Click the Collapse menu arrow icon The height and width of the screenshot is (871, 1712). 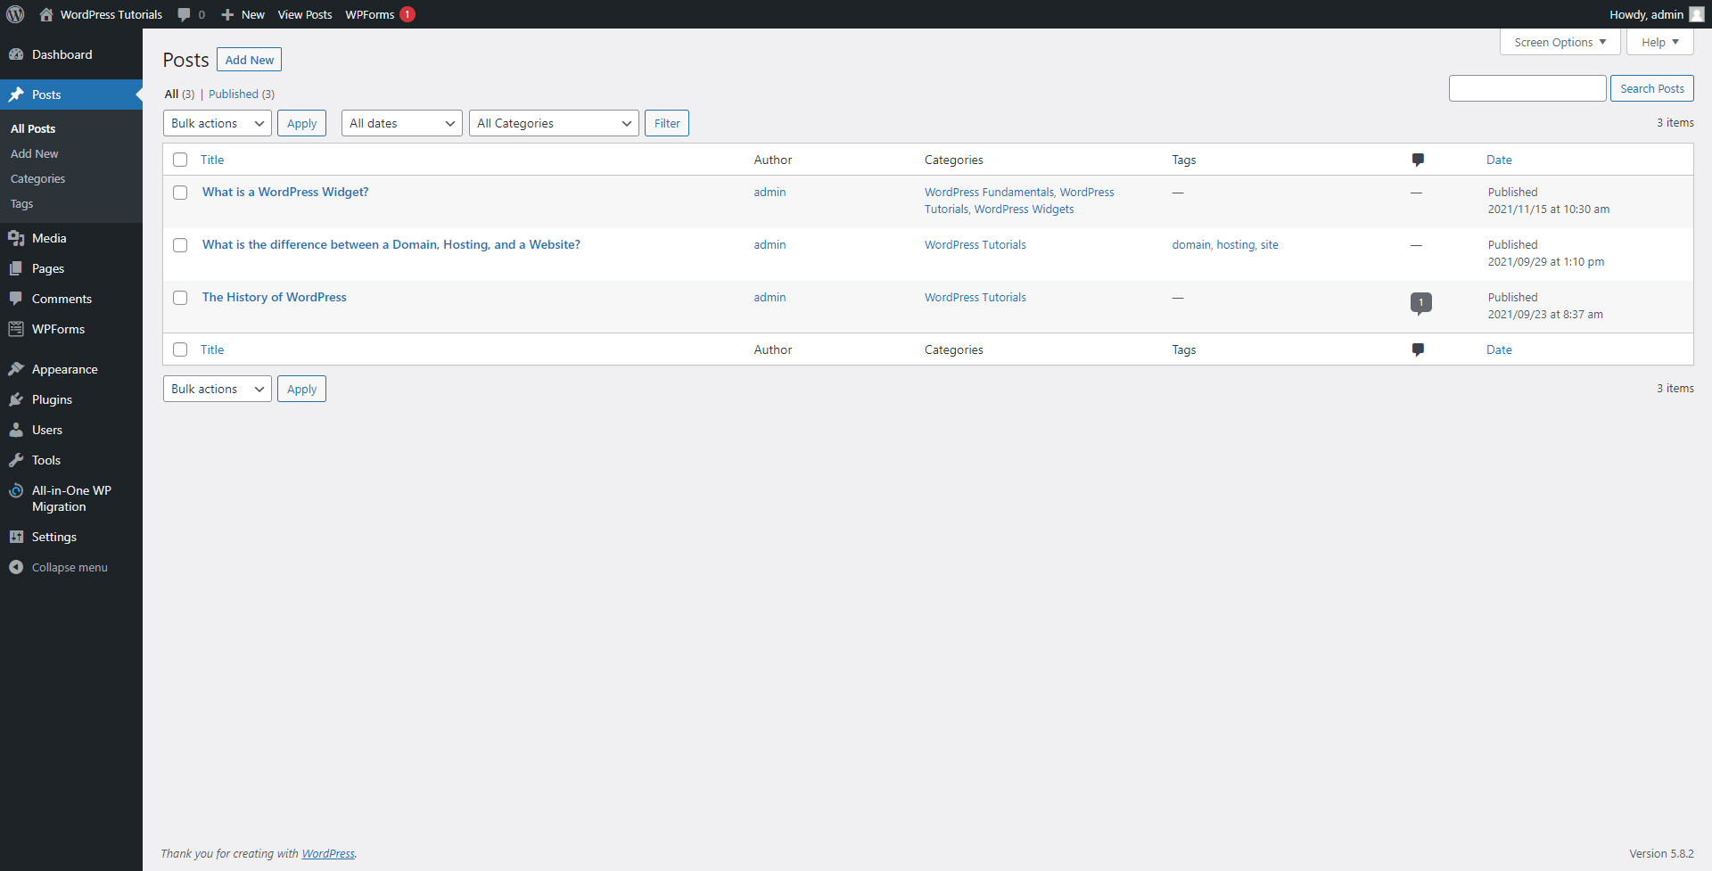pyautogui.click(x=16, y=567)
